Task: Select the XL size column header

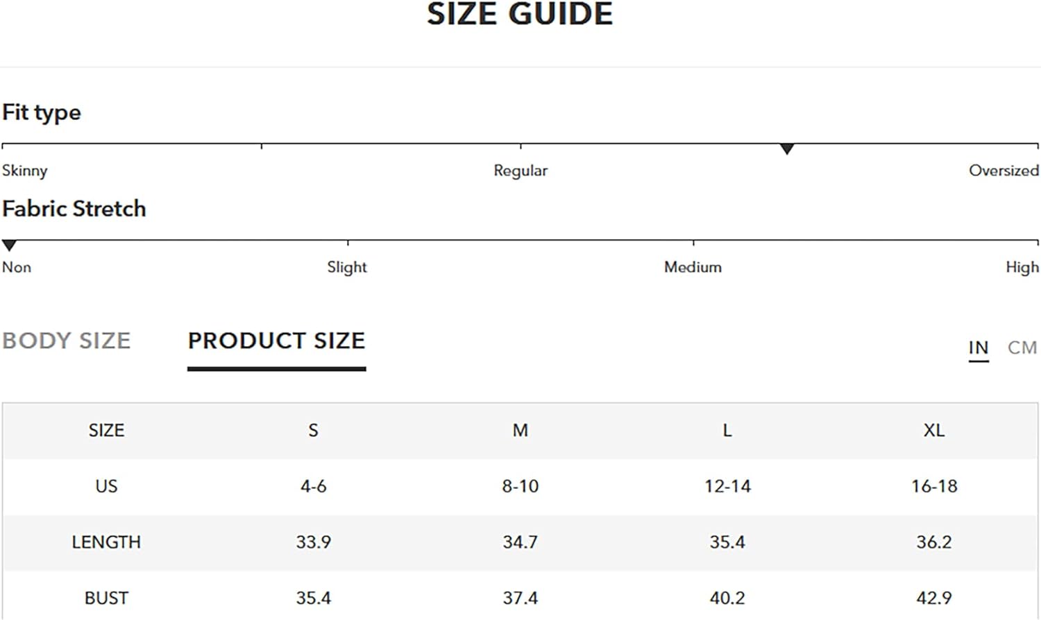Action: [934, 431]
